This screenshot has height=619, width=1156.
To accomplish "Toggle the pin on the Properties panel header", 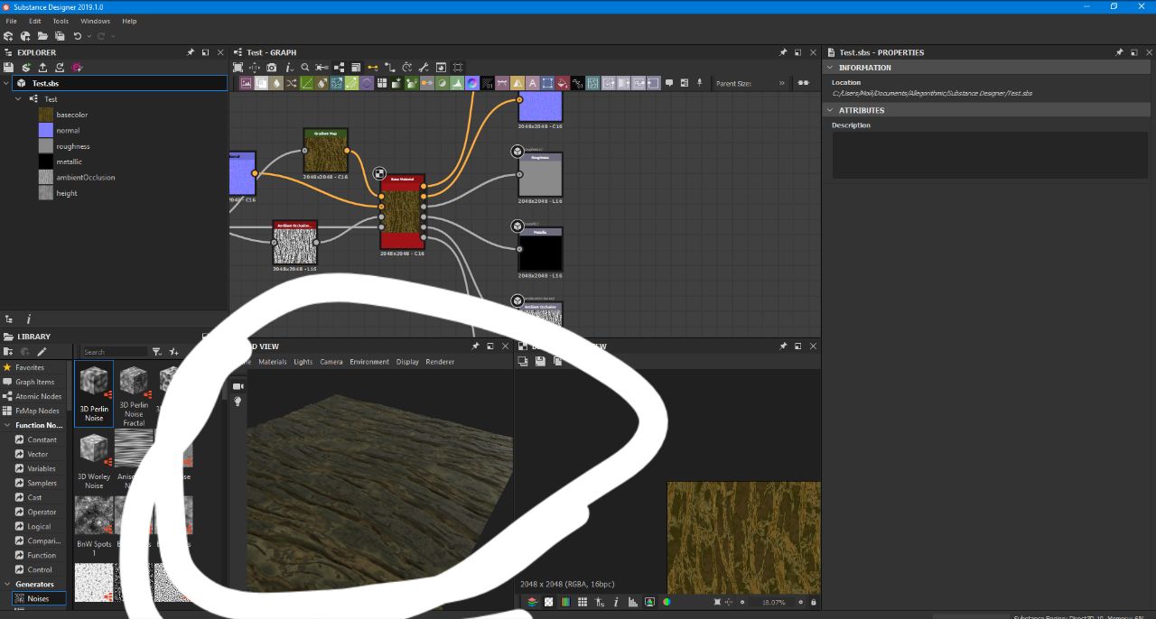I will tap(1119, 52).
